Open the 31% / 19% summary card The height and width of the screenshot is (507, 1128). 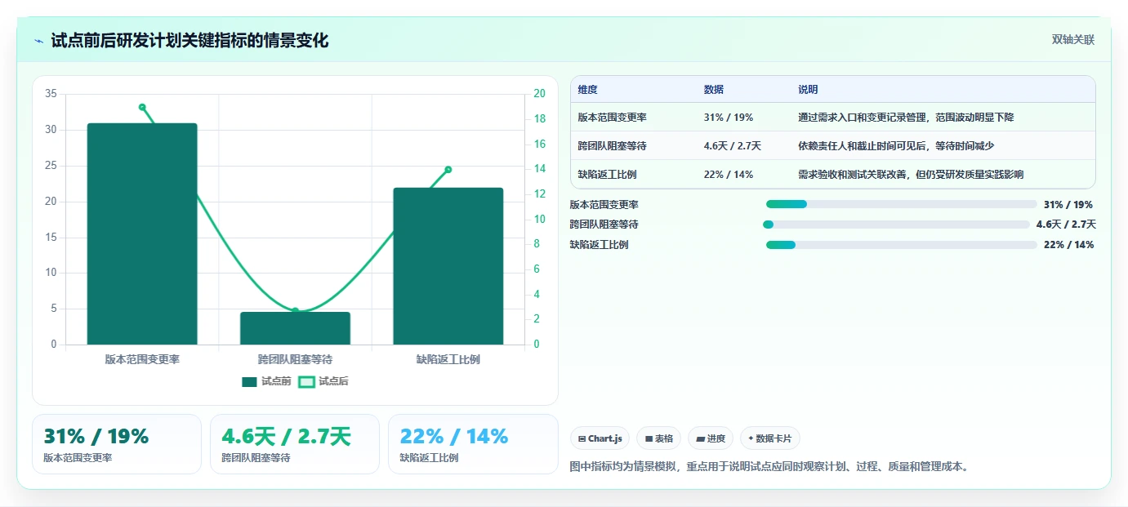pos(117,444)
